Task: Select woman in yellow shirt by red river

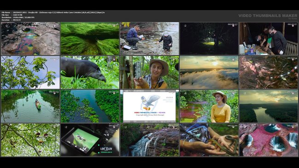Action: coord(209,106)
